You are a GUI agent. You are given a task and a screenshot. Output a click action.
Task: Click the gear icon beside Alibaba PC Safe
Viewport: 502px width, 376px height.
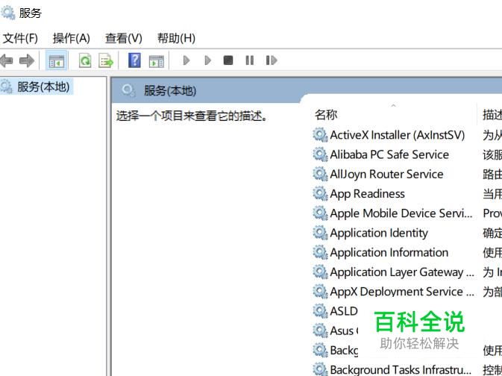(320, 154)
